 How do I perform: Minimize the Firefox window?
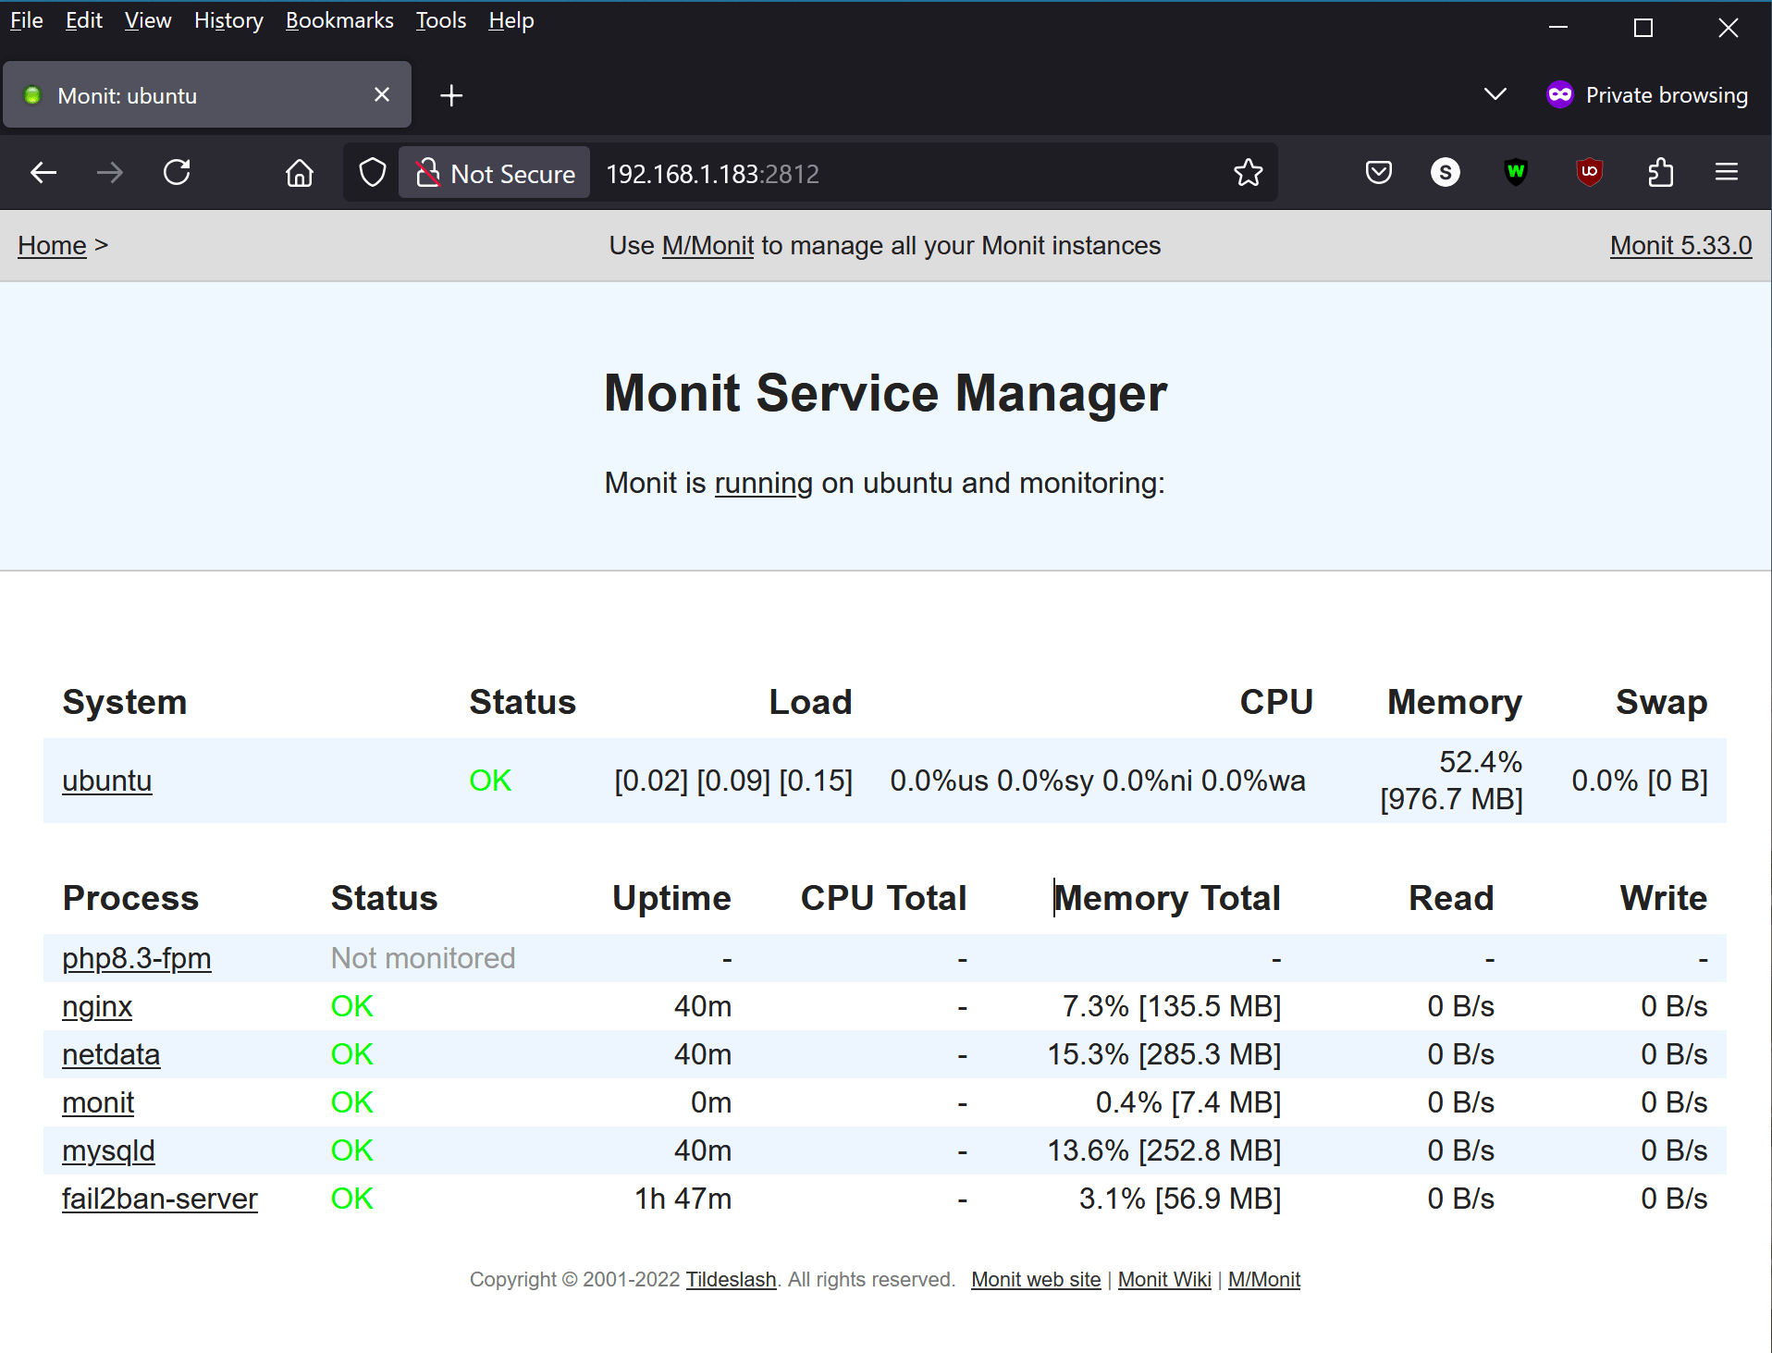click(1558, 28)
